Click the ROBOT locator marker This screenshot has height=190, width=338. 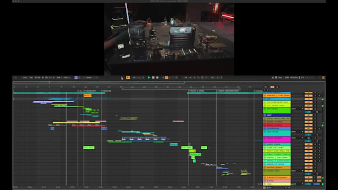[x=228, y=91]
